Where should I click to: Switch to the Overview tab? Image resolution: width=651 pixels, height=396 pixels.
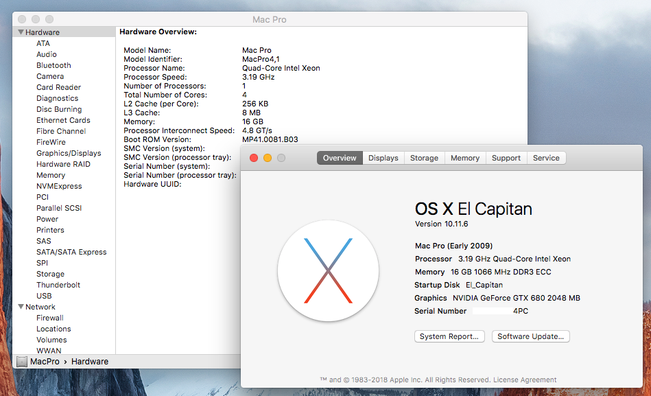pyautogui.click(x=340, y=158)
